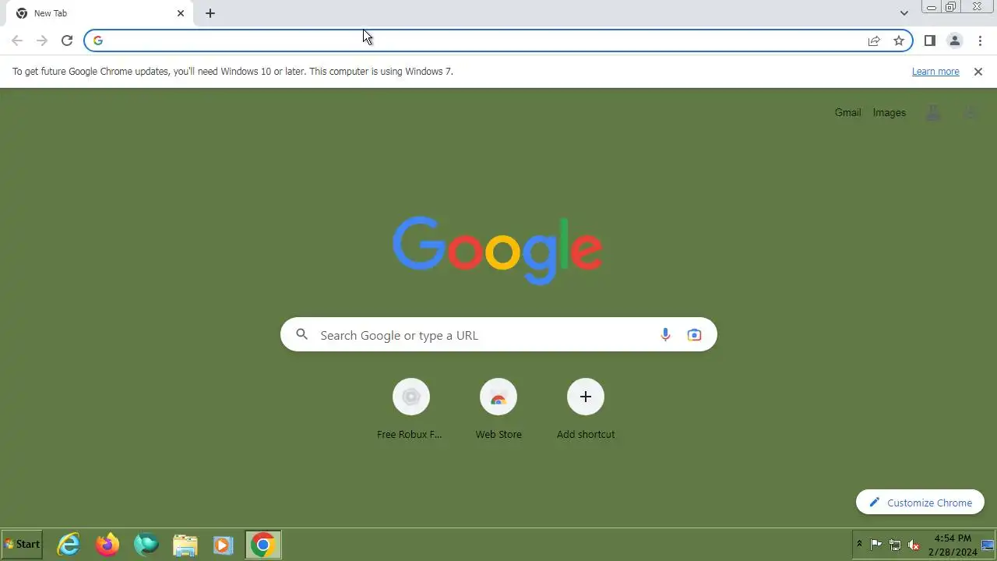997x561 pixels.
Task: Open Windows Explorer folder on taskbar
Action: point(185,545)
